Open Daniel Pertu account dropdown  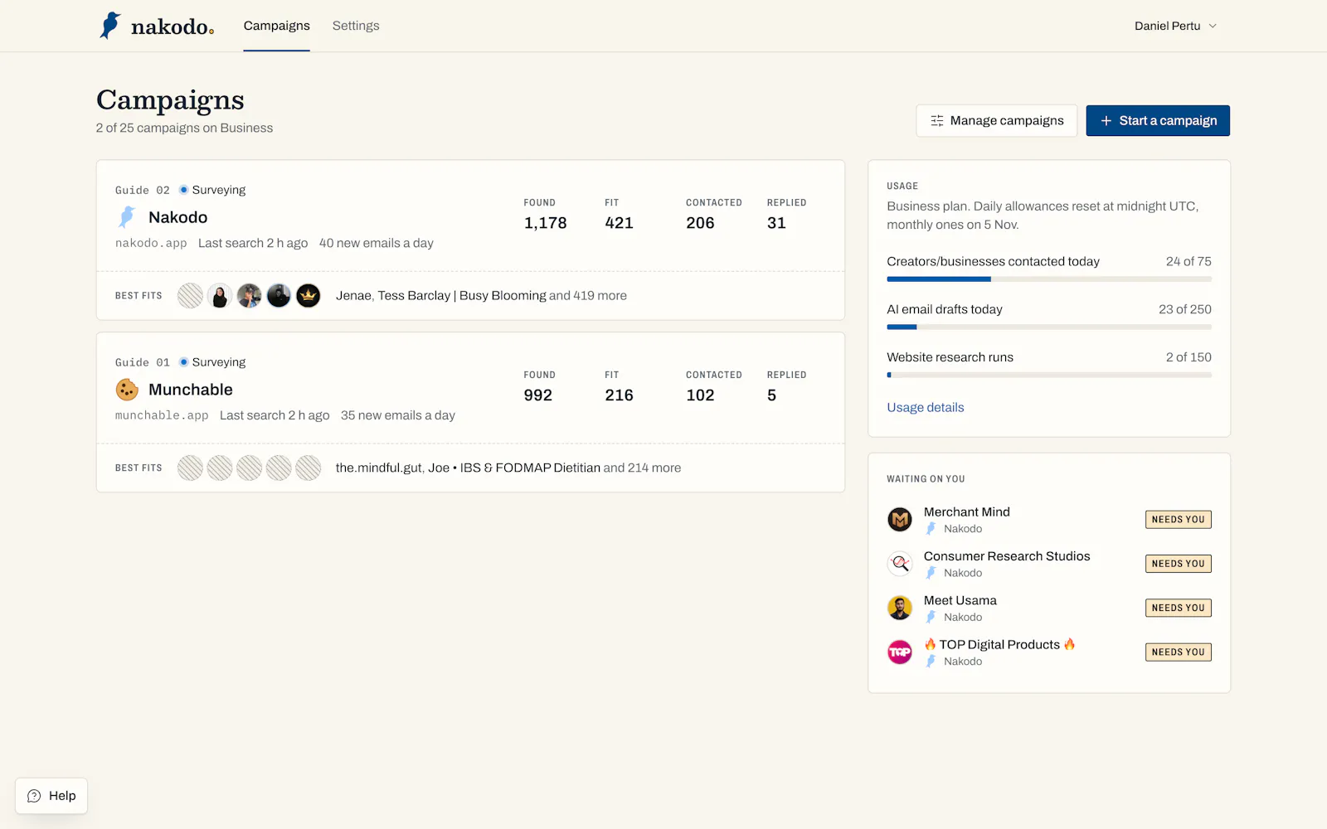point(1175,26)
